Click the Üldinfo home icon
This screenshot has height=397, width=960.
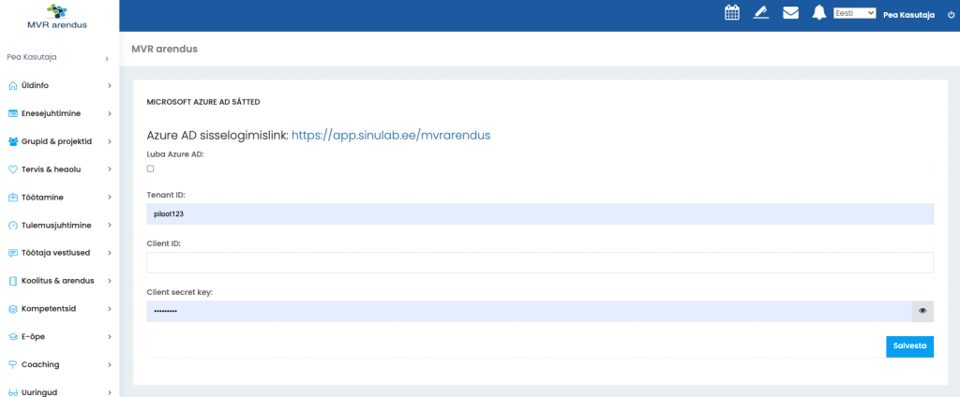13,85
